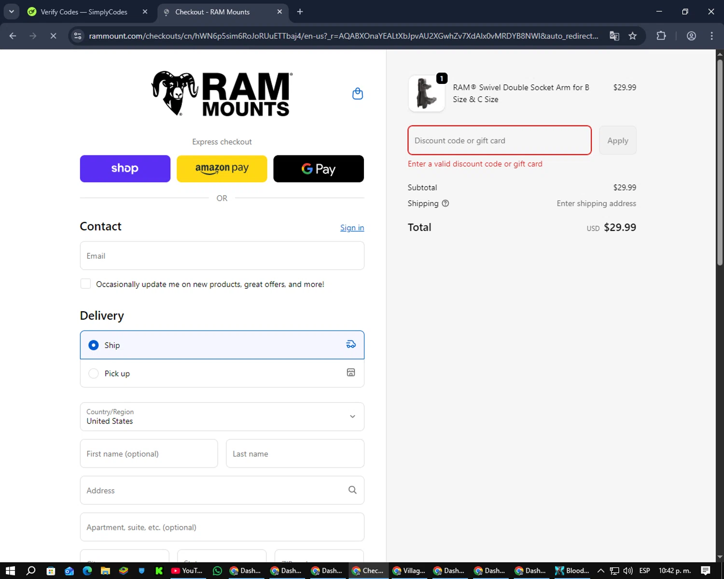Switch the ESP keyboard language indicator

pos(644,571)
